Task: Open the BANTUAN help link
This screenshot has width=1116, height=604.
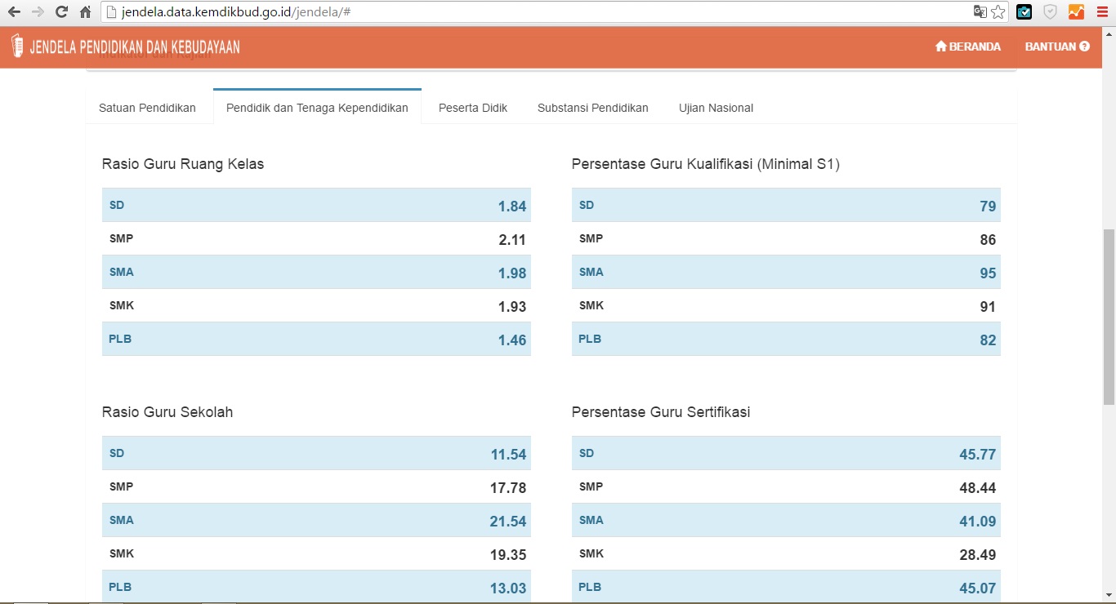Action: coord(1057,47)
